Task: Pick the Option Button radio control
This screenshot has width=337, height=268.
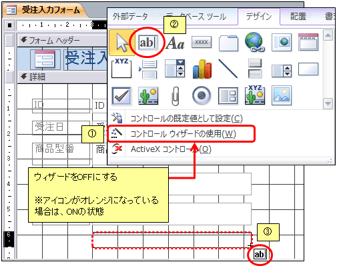Action: pyautogui.click(x=202, y=95)
